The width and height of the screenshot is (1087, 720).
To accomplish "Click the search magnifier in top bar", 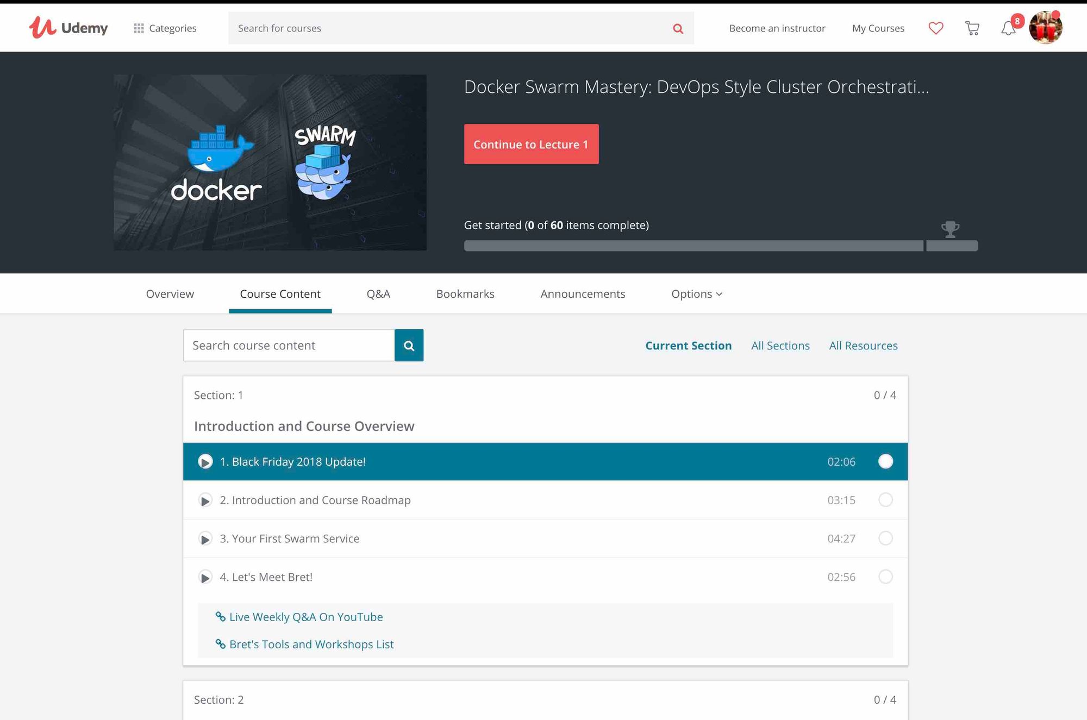I will pos(677,28).
